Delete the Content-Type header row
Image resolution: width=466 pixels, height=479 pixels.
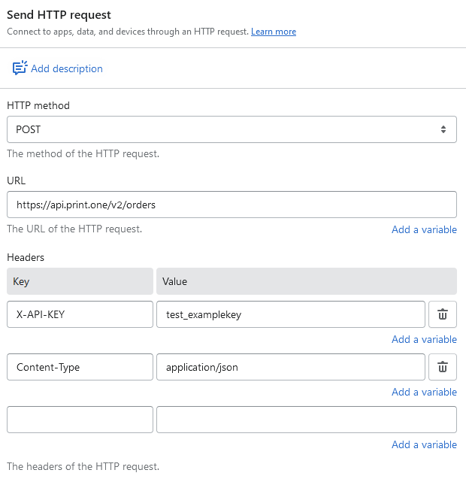point(443,367)
